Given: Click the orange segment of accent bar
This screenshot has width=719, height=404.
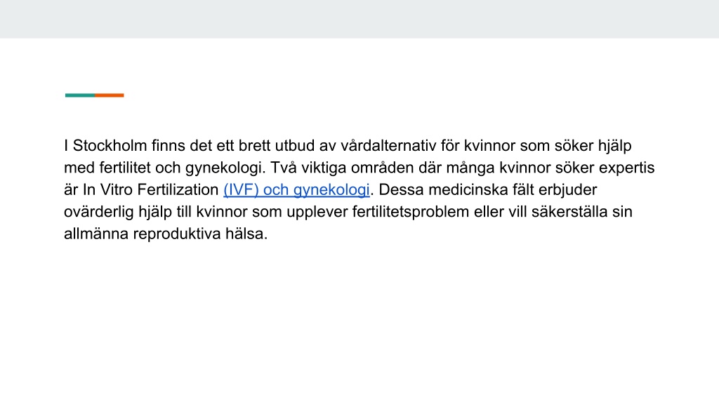Looking at the screenshot, I should point(109,95).
